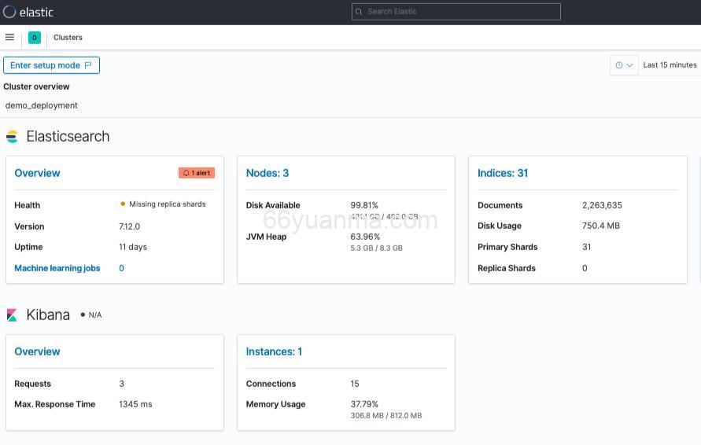Image resolution: width=701 pixels, height=445 pixels.
Task: Click the Kibana section heading
Action: point(48,315)
